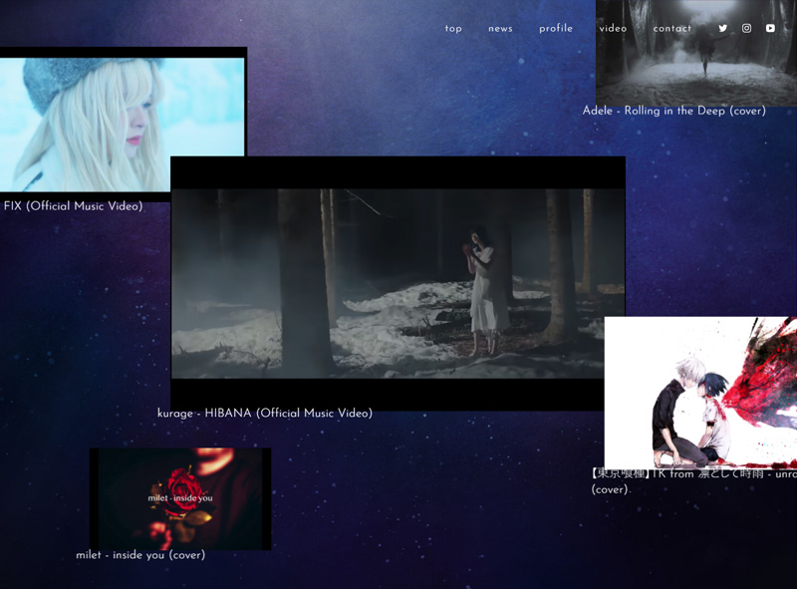
Task: Click the 'FIX (Official Music Video)' caption
Action: [x=73, y=206]
